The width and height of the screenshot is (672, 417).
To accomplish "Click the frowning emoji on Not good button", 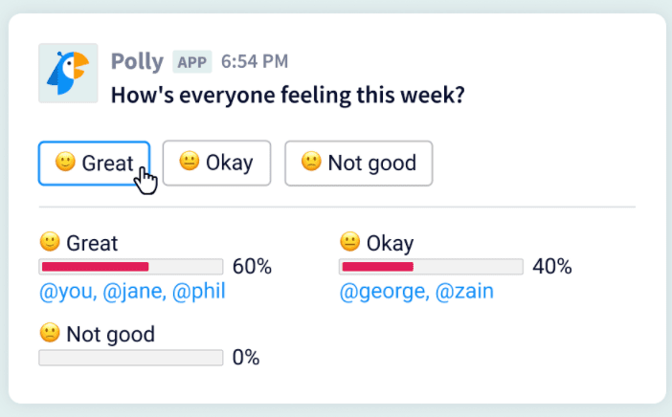I will click(311, 163).
